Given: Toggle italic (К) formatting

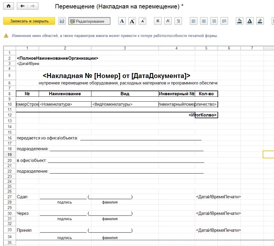Looking at the screenshot, I should [168, 21].
